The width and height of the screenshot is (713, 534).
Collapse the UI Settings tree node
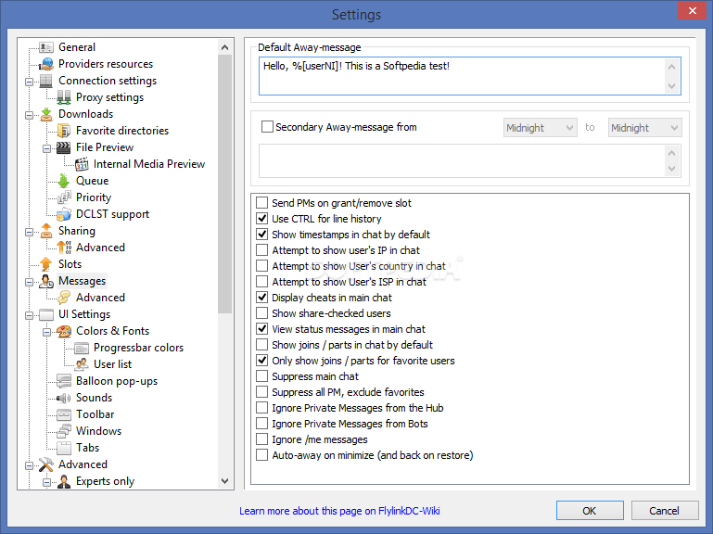[29, 315]
